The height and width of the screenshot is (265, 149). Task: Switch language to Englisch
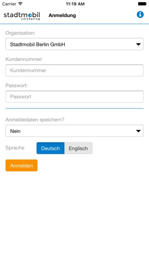pyautogui.click(x=78, y=148)
